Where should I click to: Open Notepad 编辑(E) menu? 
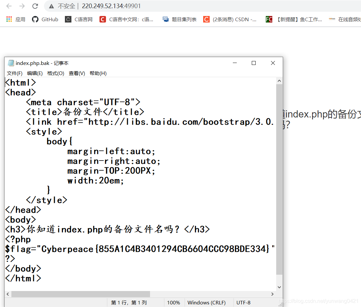click(x=35, y=73)
